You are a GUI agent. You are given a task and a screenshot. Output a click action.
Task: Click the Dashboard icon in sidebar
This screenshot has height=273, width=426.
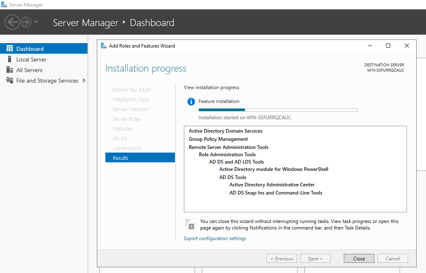coord(10,49)
